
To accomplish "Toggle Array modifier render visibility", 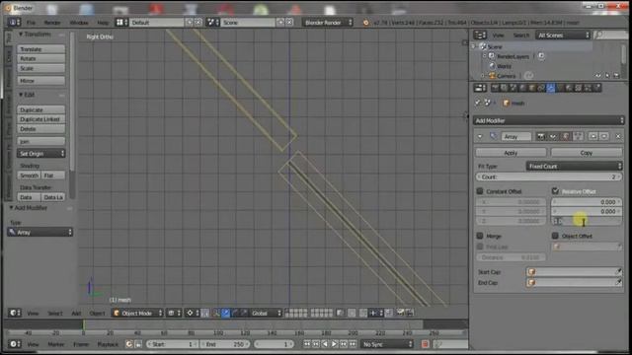I will [x=541, y=136].
